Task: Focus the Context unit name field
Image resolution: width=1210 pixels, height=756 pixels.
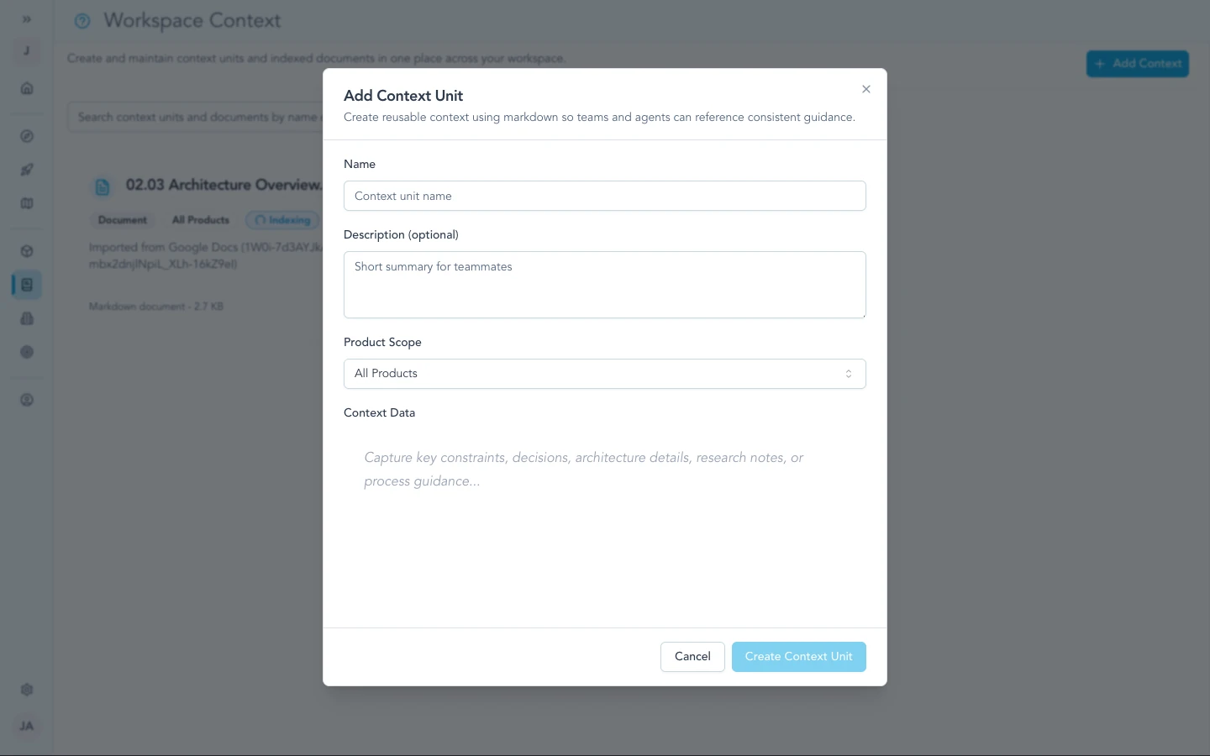Action: pyautogui.click(x=604, y=196)
